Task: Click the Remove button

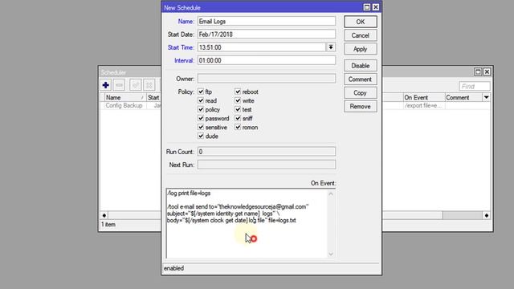Action: pyautogui.click(x=361, y=107)
